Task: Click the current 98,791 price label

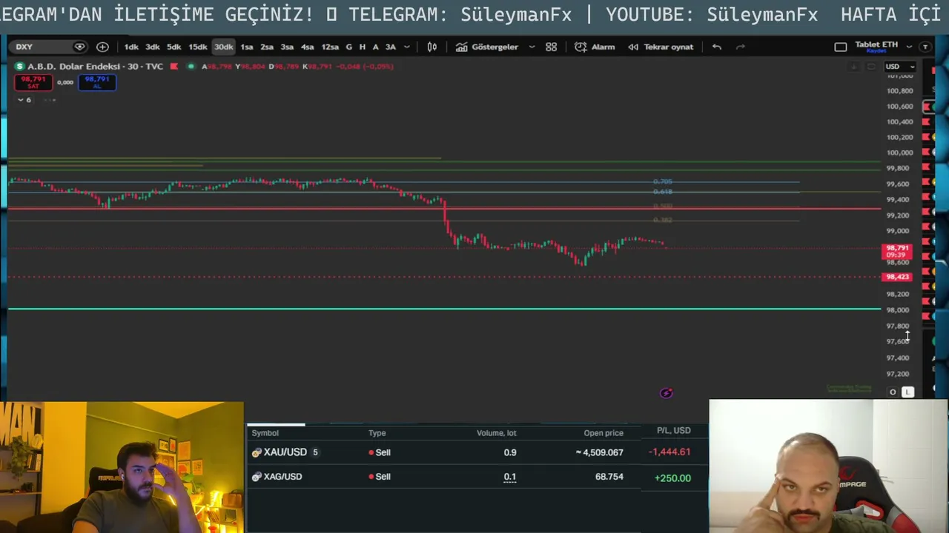Action: (896, 252)
